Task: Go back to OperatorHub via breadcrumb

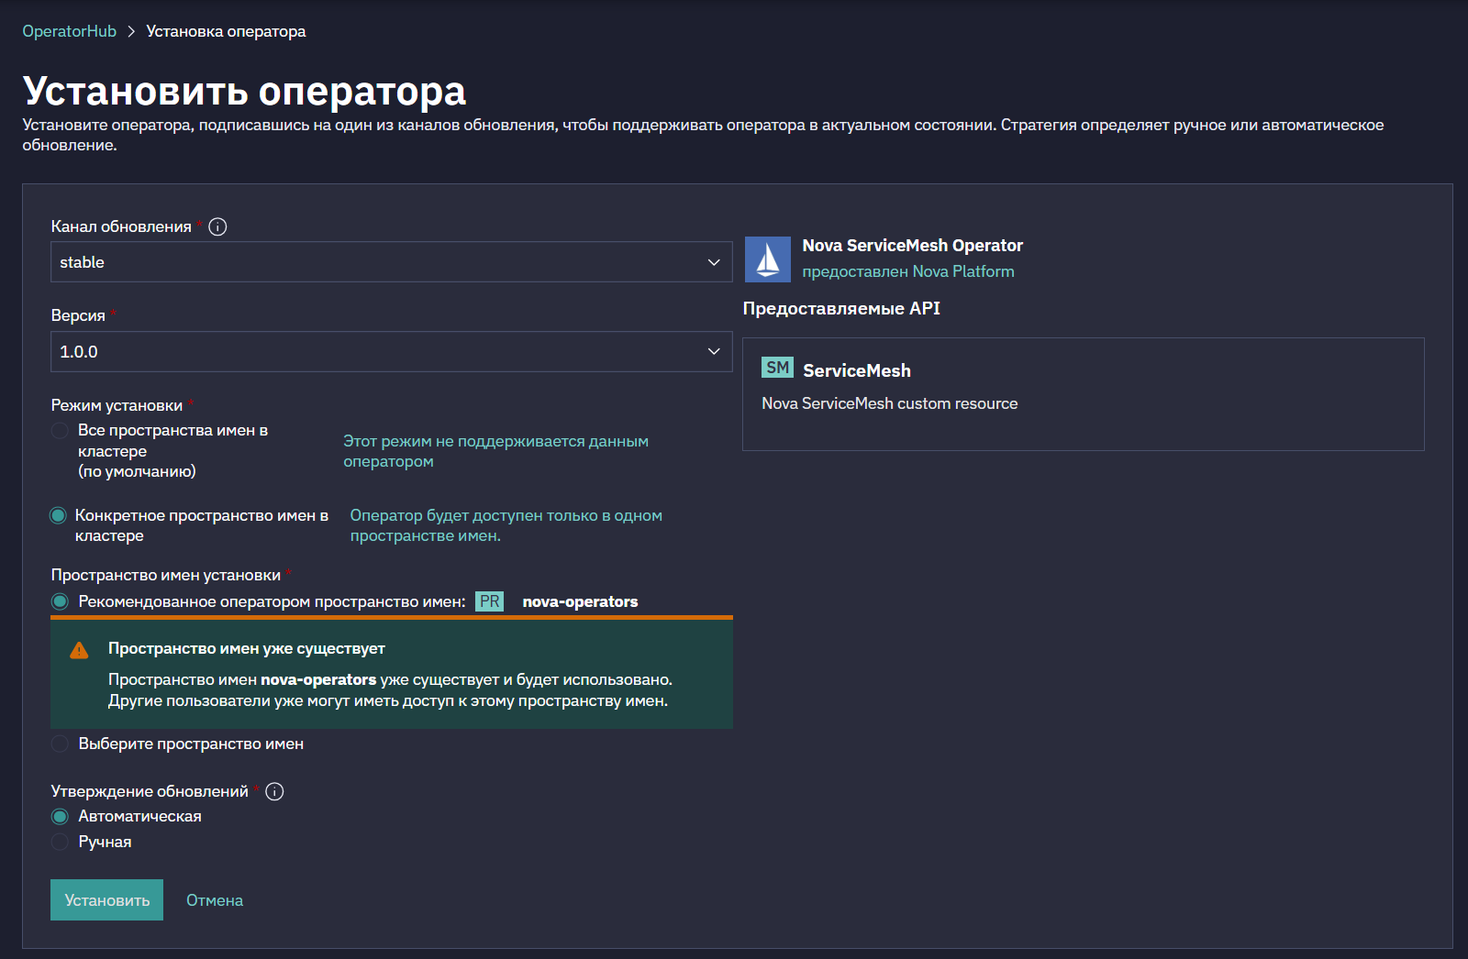Action: [x=70, y=31]
